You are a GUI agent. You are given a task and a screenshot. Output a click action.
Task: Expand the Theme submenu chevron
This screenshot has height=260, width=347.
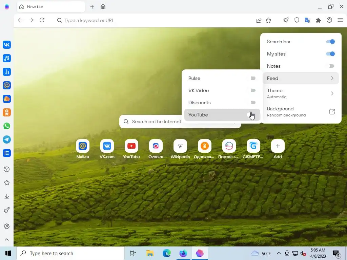332,93
